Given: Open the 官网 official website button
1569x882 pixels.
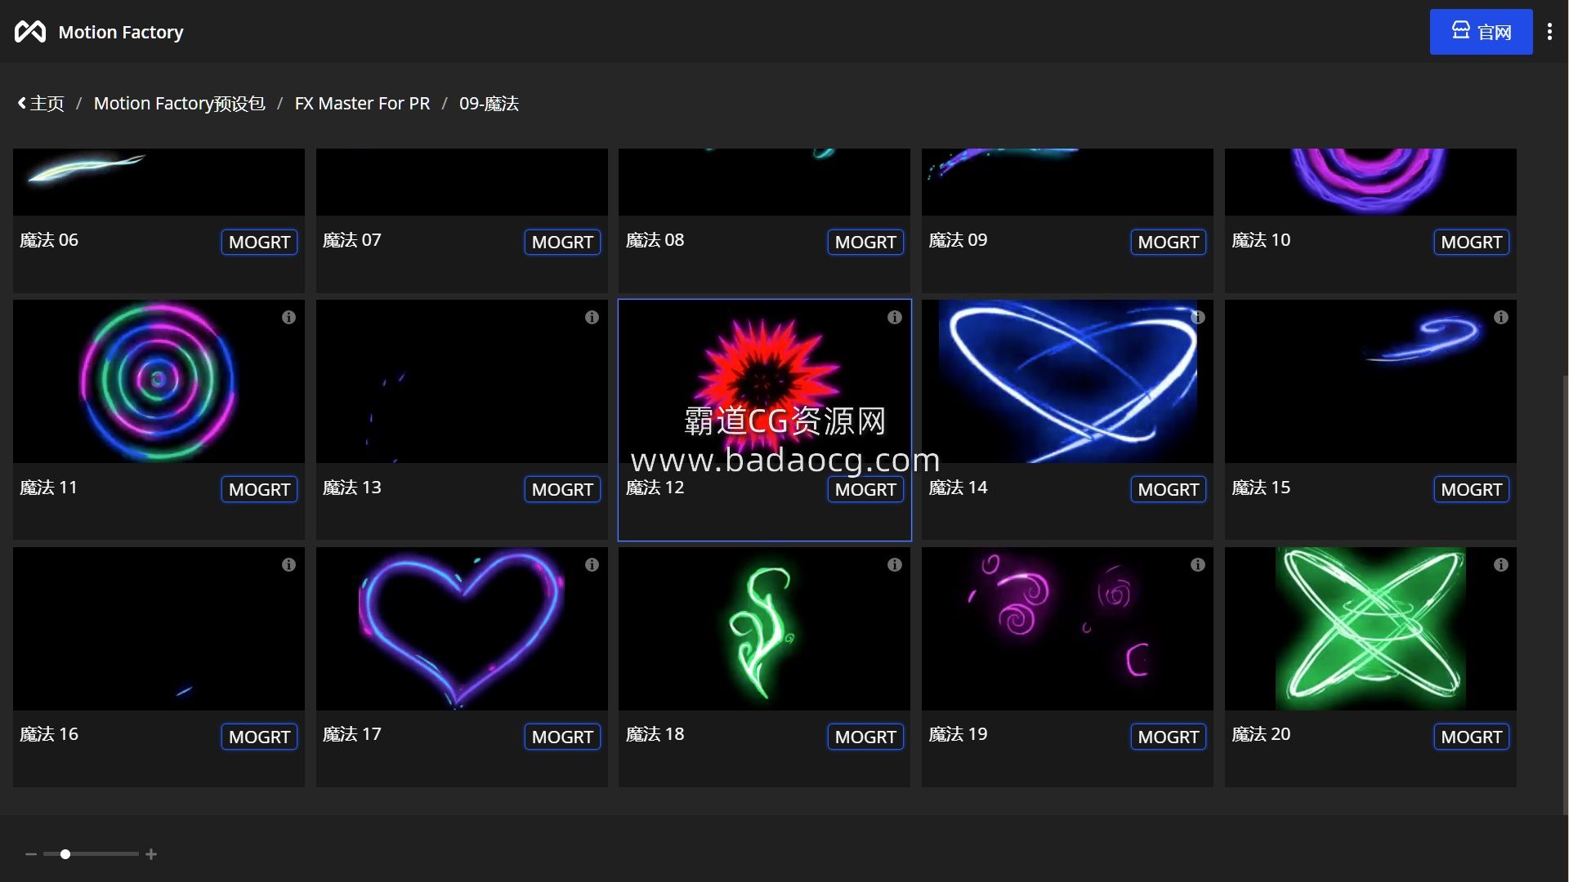Looking at the screenshot, I should (x=1481, y=32).
